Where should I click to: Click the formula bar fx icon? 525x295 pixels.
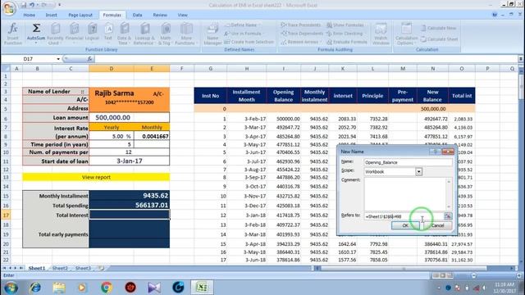point(89,59)
